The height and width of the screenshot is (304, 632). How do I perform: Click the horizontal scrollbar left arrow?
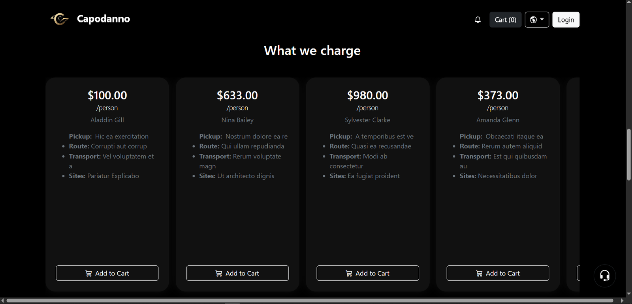(3, 301)
